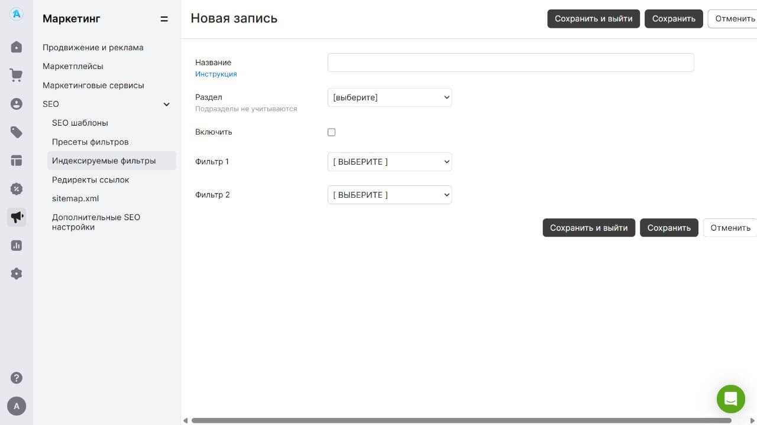Viewport: 757px width, 425px height.
Task: Click bottom Сохранить и выйти button
Action: [589, 228]
